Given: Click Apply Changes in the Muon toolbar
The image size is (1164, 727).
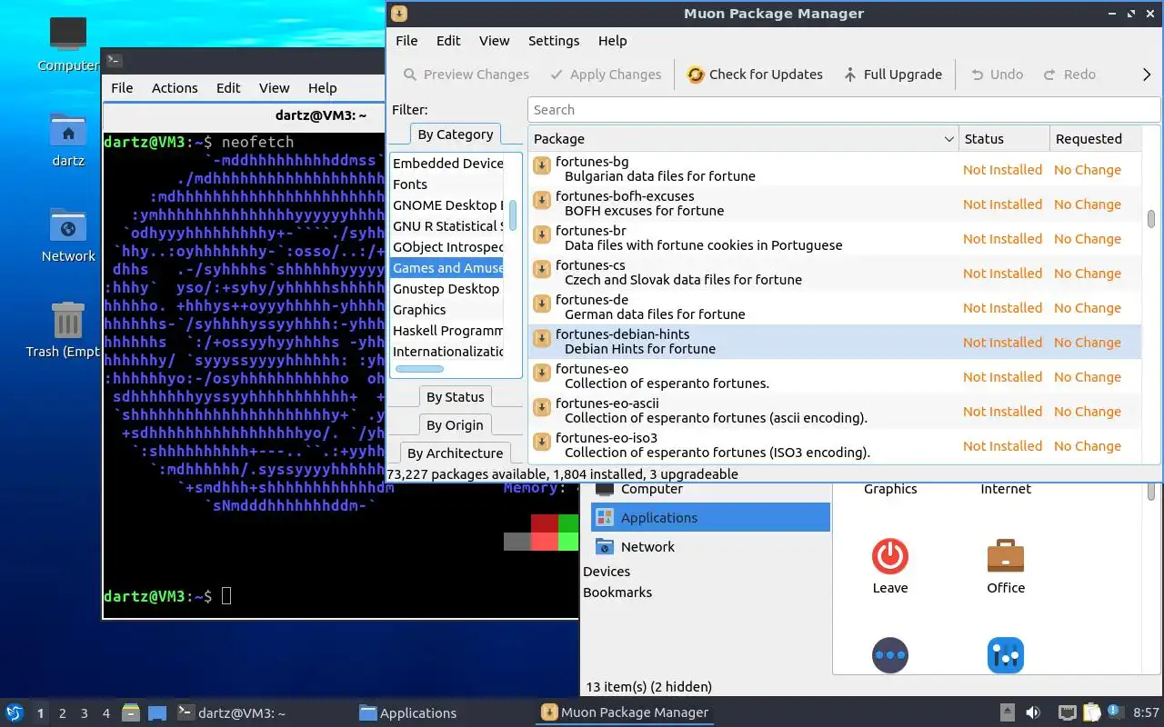Looking at the screenshot, I should 604,75.
